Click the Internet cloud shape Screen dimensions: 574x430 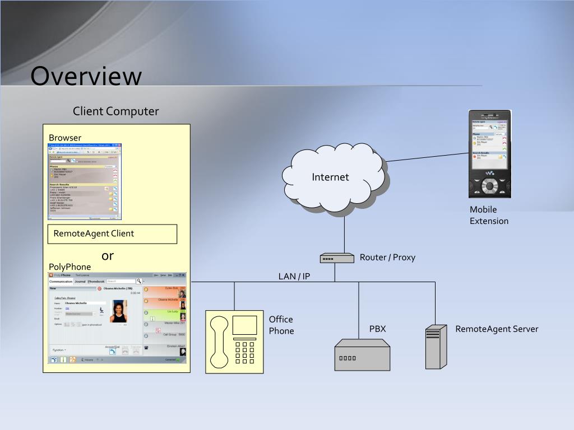click(x=334, y=178)
